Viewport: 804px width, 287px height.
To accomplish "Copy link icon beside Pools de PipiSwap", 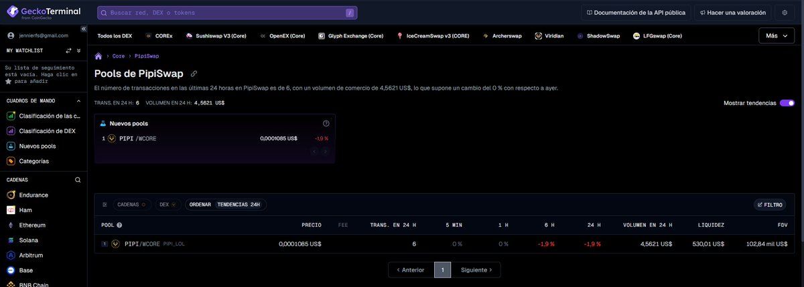I will point(194,74).
